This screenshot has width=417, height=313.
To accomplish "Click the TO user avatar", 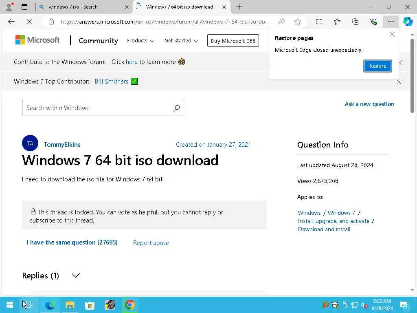I will (30, 143).
